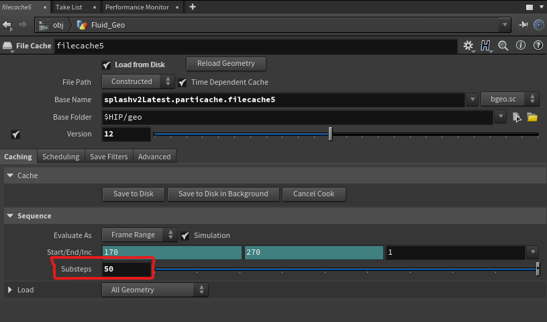The image size is (547, 322).
Task: Toggle the Load from Disk checkbox
Action: 107,65
